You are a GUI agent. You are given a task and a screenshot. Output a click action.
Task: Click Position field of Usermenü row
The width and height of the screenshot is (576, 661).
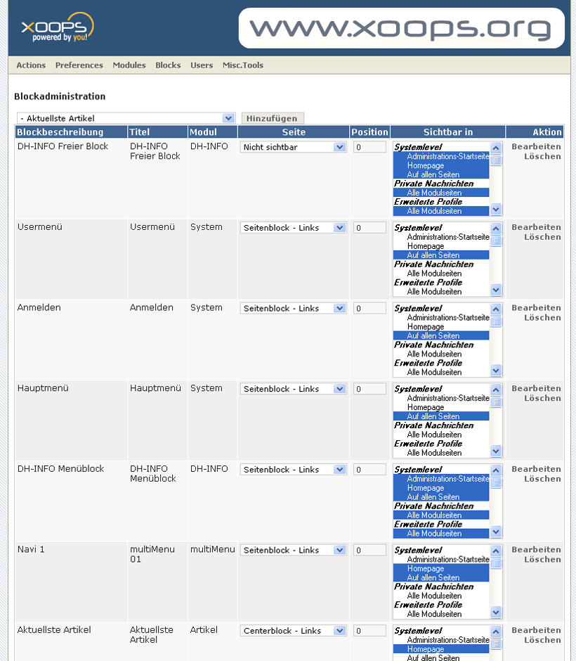[x=369, y=228]
